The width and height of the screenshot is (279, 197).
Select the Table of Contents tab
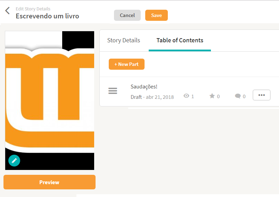tap(180, 40)
